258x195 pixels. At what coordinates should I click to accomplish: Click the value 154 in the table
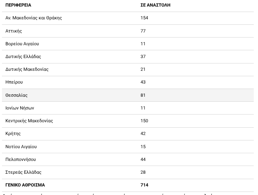145,18
